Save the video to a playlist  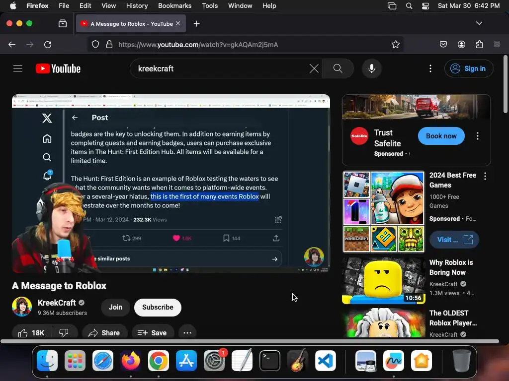[x=152, y=333]
